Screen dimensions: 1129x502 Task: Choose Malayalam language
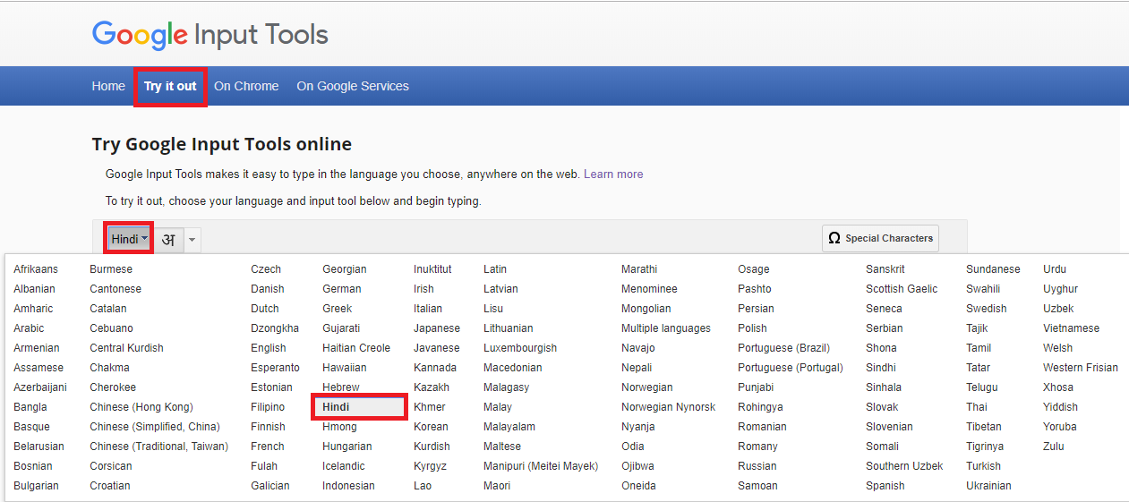[x=509, y=426]
